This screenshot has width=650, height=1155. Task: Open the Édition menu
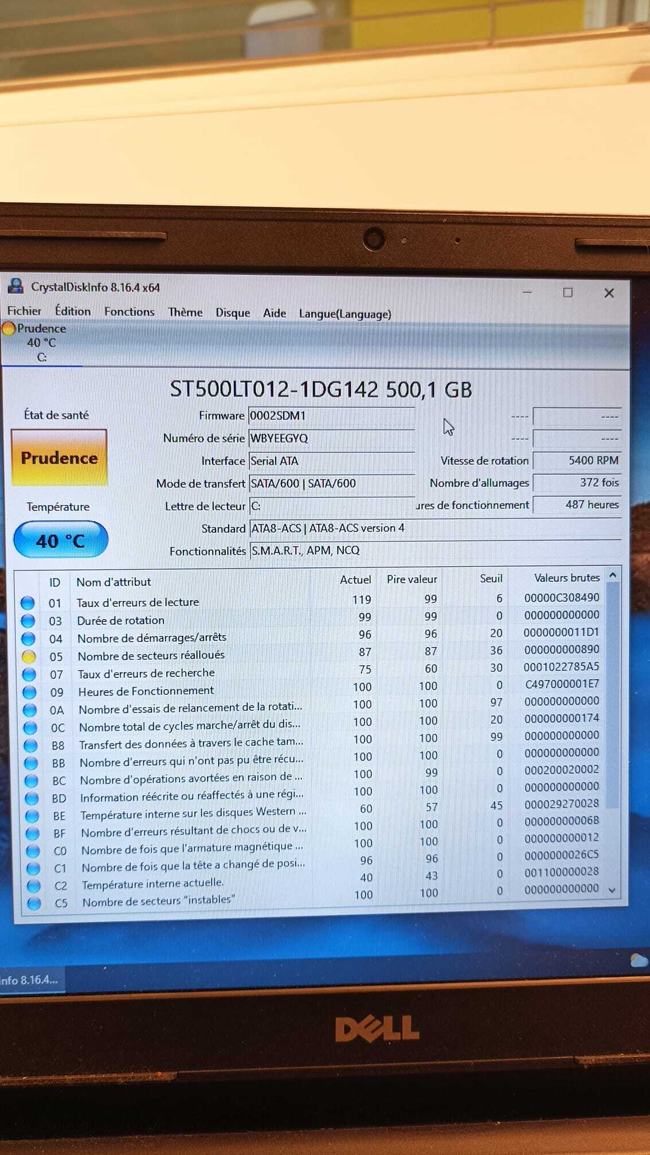73,311
